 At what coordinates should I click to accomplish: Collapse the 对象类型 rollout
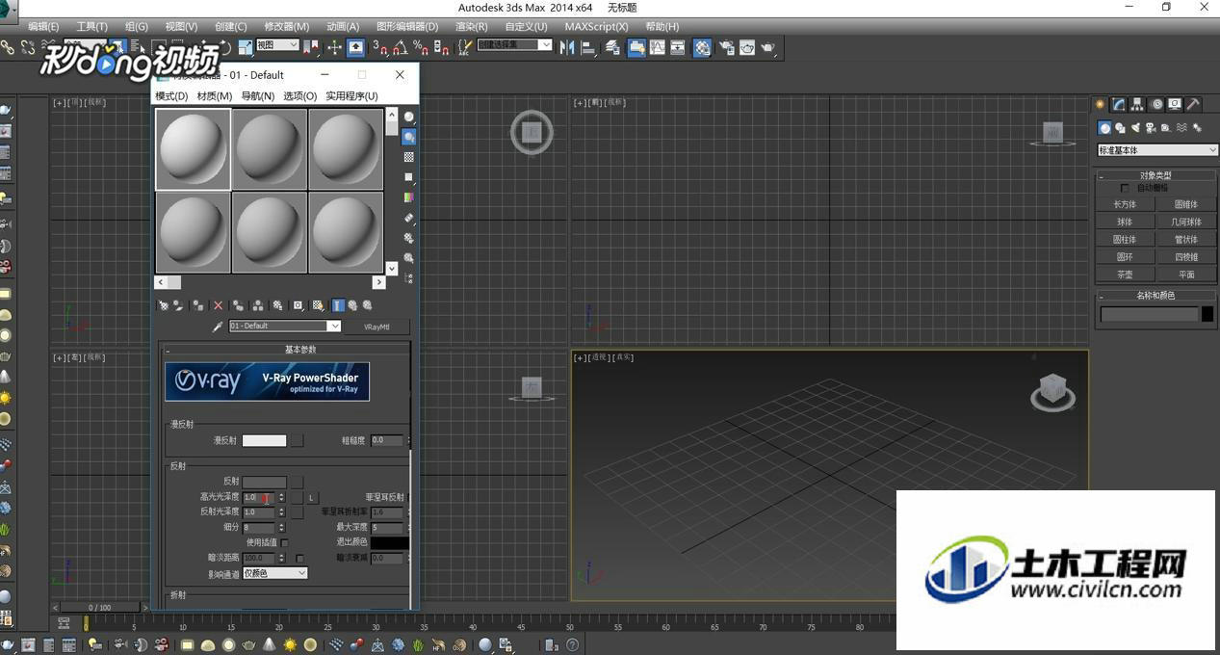click(x=1156, y=175)
